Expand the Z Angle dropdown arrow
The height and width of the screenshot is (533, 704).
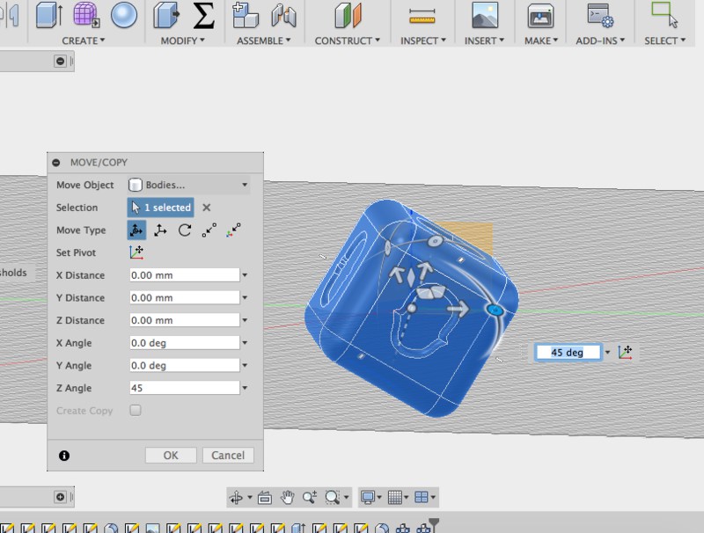[x=245, y=388]
